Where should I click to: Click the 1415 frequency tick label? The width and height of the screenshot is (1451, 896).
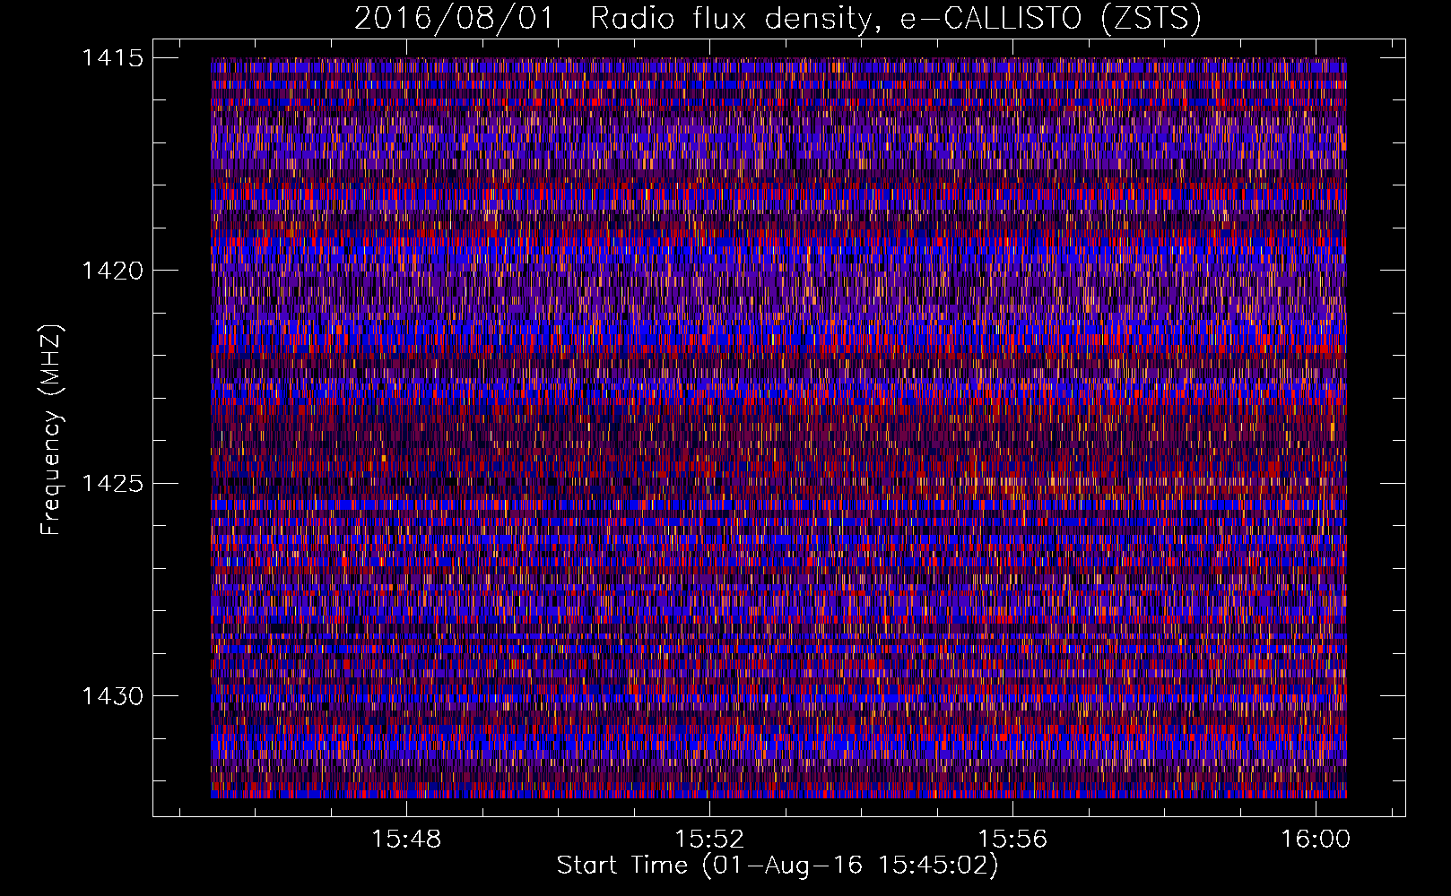click(x=113, y=58)
